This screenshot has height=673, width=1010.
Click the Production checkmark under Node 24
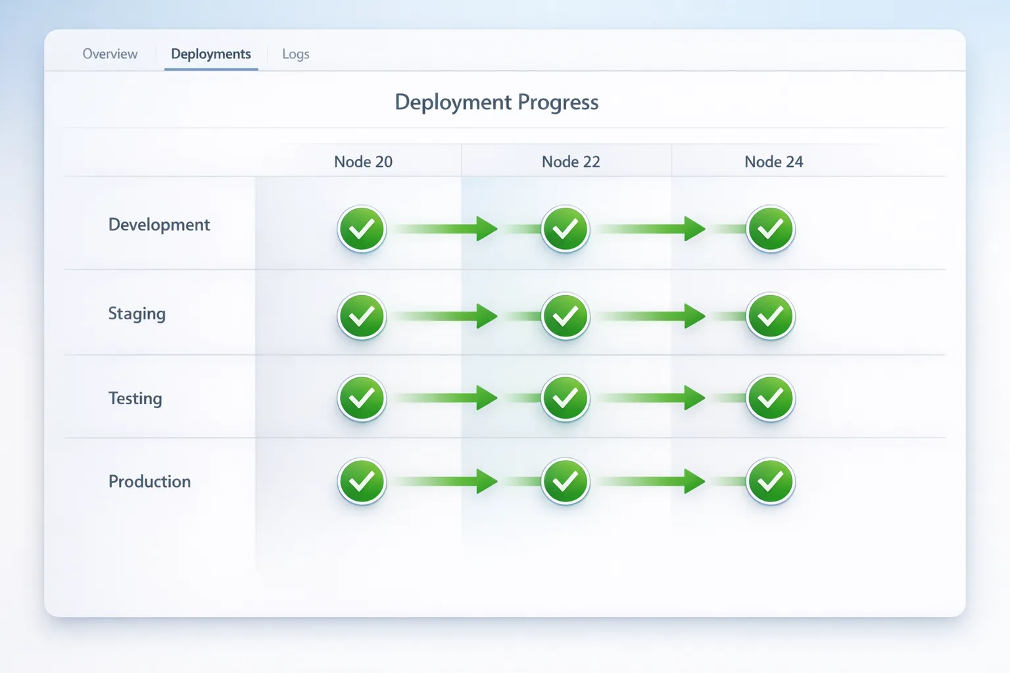click(x=770, y=481)
